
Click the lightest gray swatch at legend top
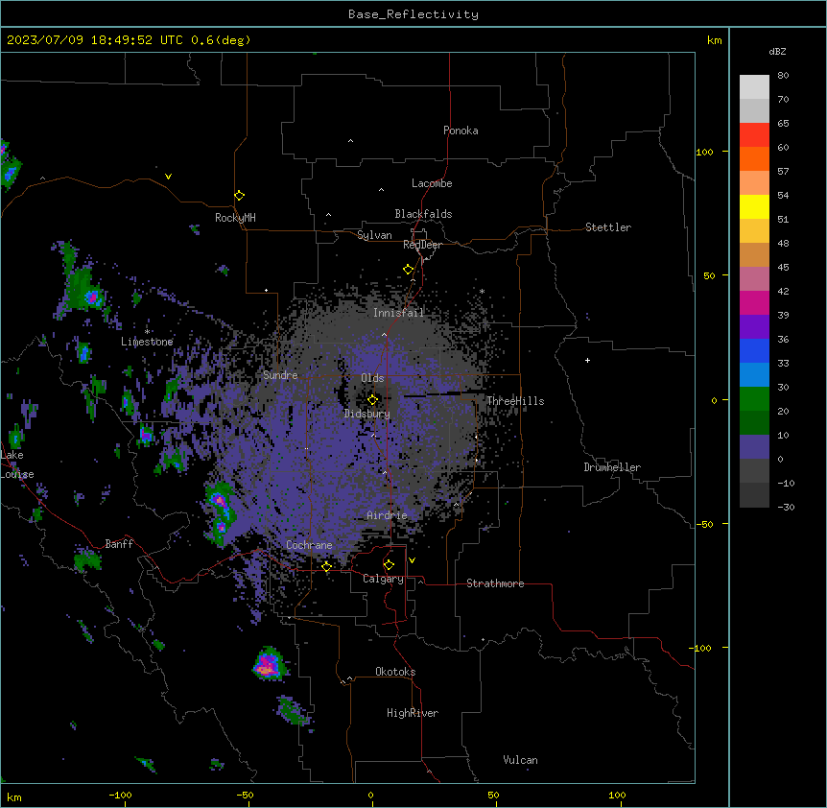[754, 87]
